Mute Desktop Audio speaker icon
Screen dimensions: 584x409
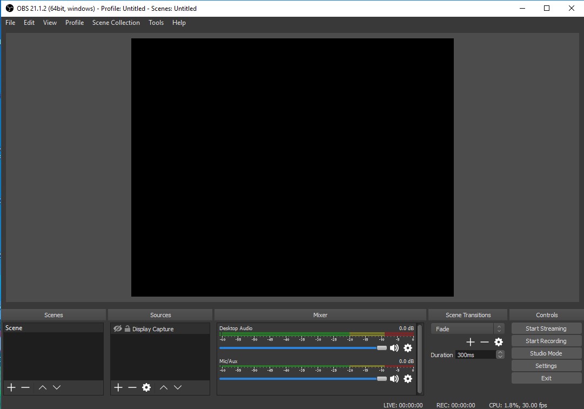(x=394, y=348)
